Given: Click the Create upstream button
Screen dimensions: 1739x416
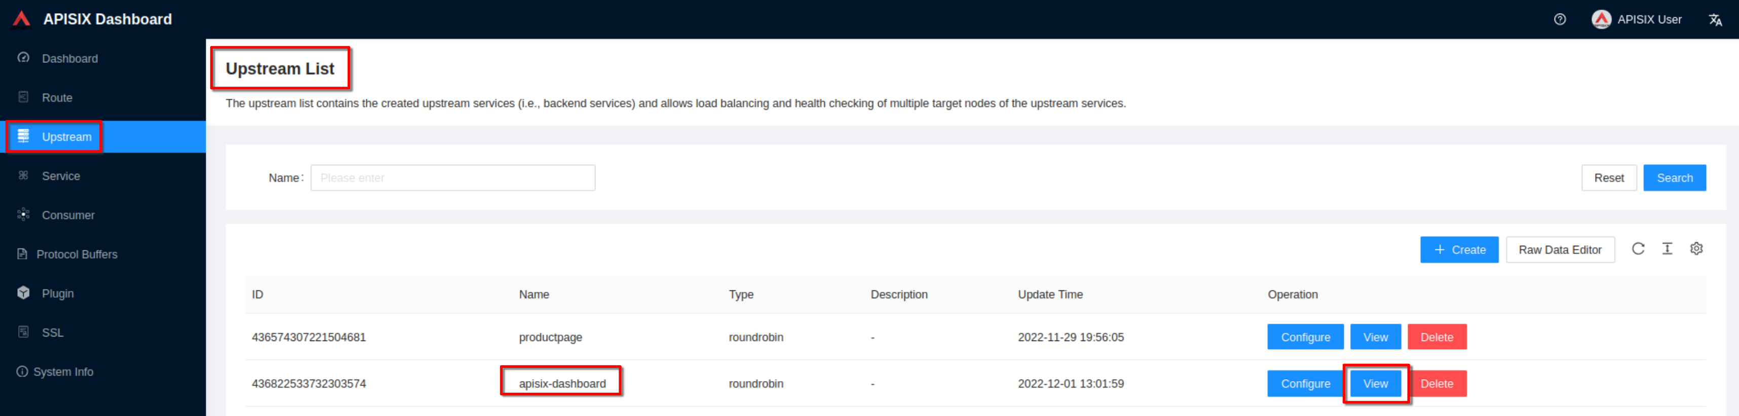Looking at the screenshot, I should (x=1458, y=250).
